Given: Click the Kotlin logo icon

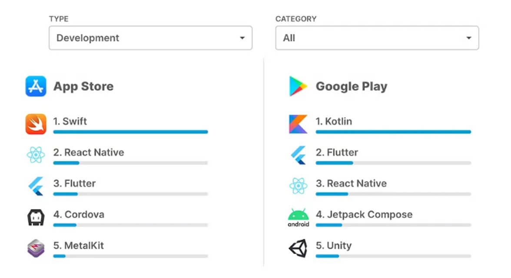Looking at the screenshot, I should pos(298,124).
